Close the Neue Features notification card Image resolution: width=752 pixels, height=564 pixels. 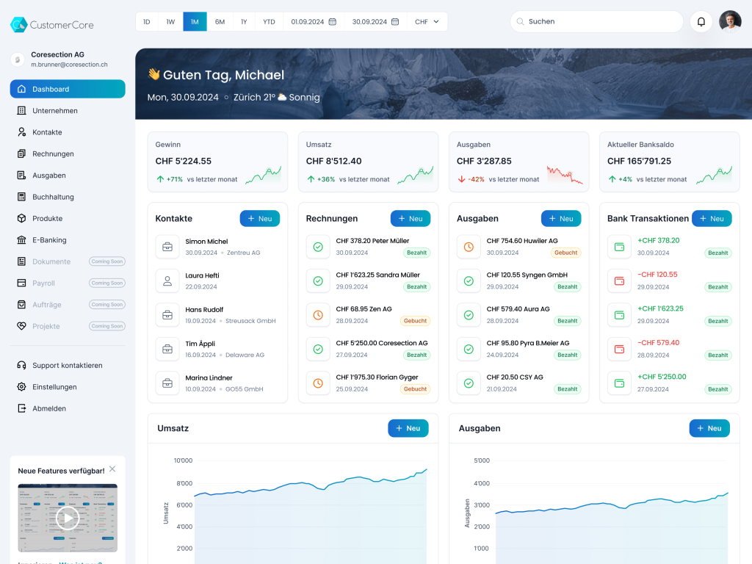pos(112,469)
